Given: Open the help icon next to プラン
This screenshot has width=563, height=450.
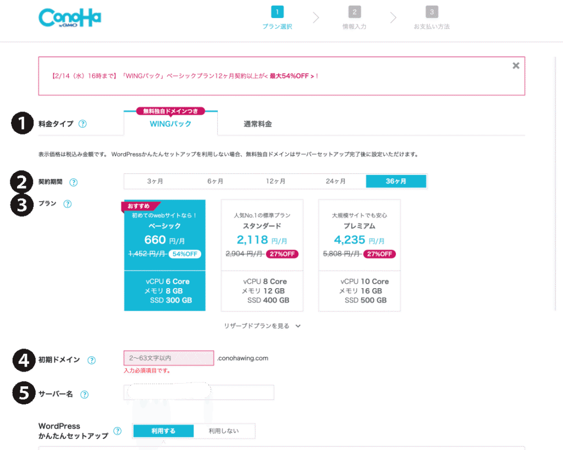Looking at the screenshot, I should click(x=67, y=204).
